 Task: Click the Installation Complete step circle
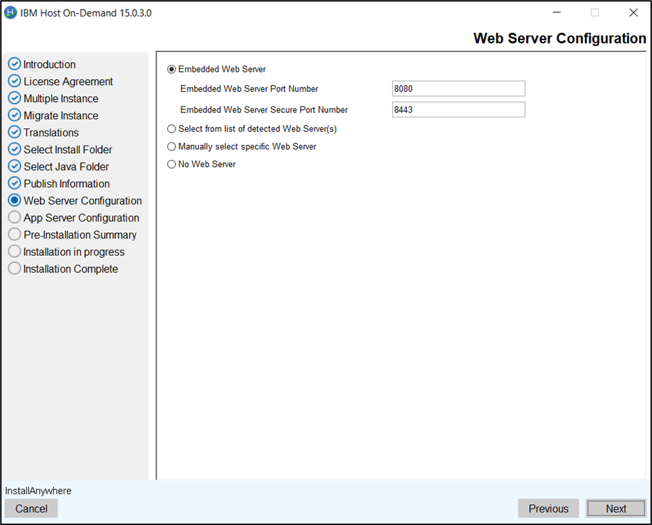[x=15, y=269]
